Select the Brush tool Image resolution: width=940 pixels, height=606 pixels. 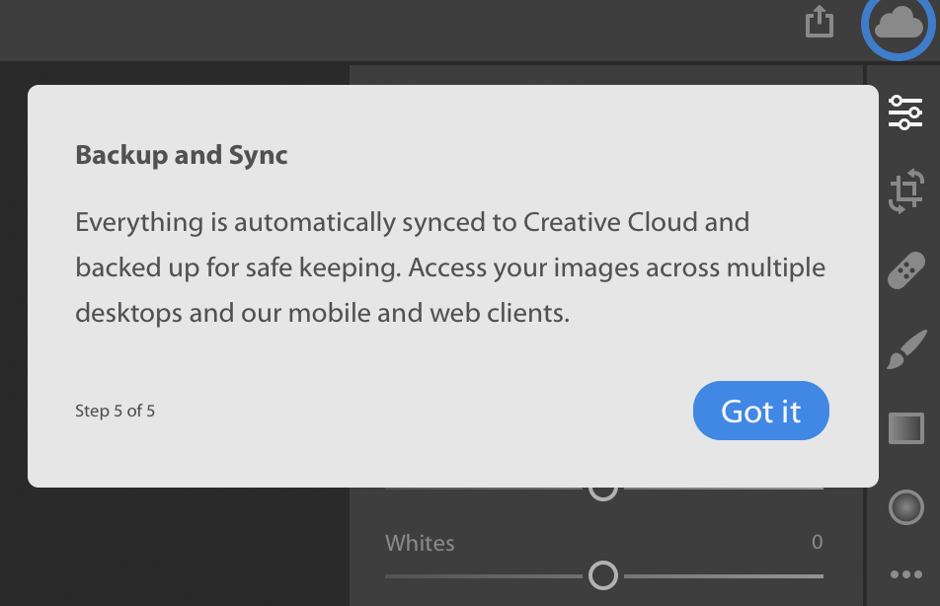(x=906, y=348)
